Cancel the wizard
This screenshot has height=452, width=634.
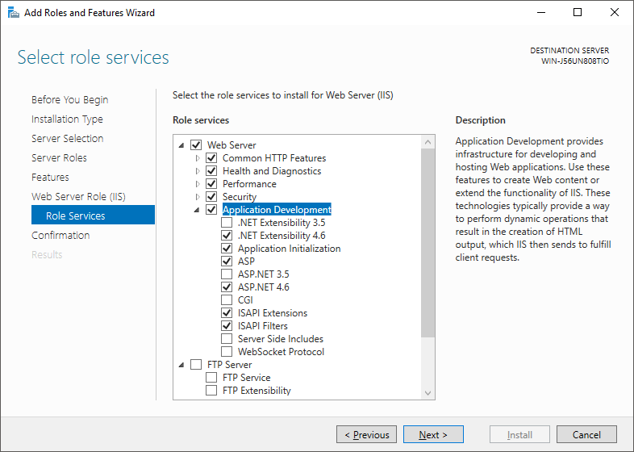pos(586,435)
